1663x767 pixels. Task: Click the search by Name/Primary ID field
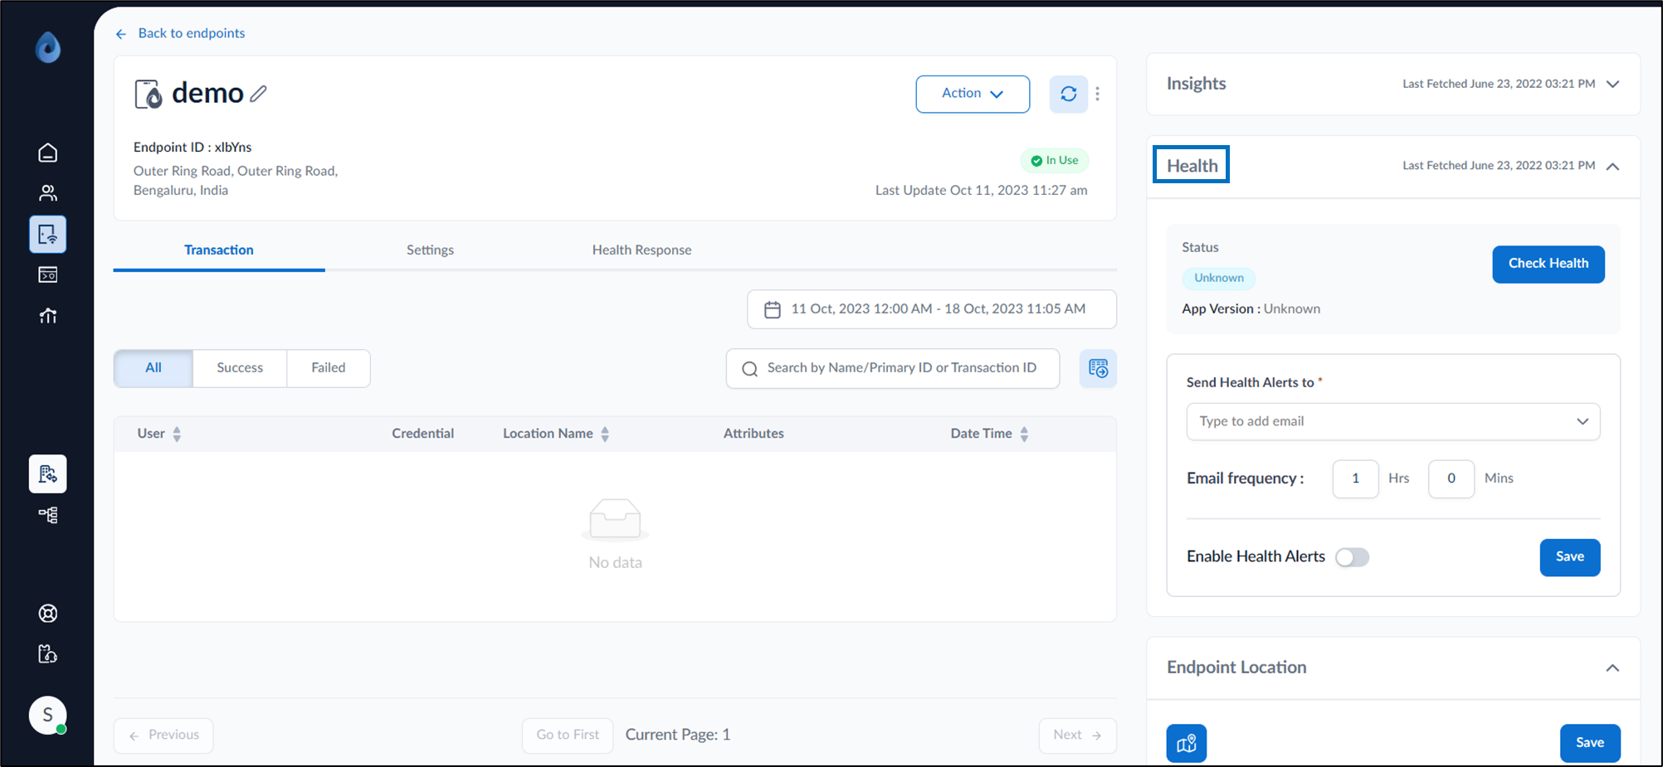tap(893, 368)
